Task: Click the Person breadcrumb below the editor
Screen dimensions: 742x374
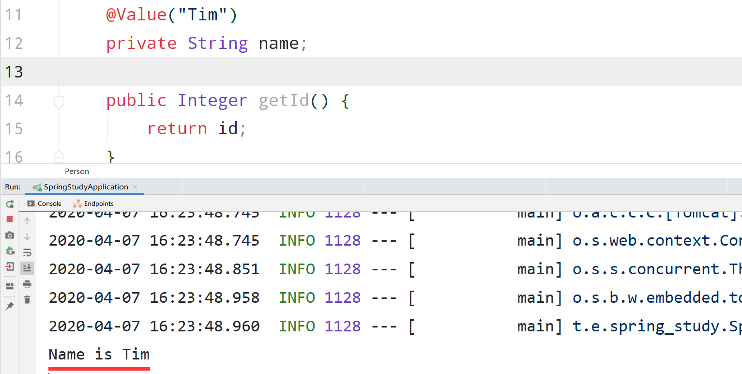Action: [x=77, y=171]
